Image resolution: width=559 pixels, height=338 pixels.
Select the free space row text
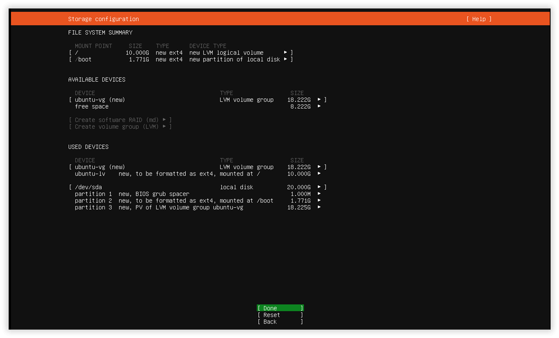click(x=92, y=106)
